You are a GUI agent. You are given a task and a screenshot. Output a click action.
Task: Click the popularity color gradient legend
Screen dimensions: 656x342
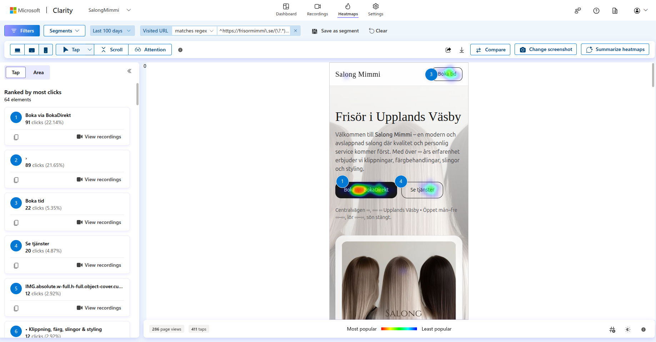click(x=399, y=329)
